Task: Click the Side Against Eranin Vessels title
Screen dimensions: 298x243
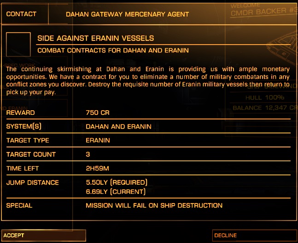Action: 95,38
